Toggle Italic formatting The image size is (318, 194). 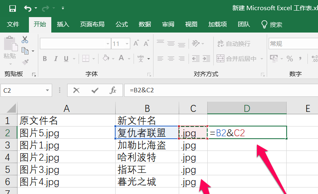[56, 59]
